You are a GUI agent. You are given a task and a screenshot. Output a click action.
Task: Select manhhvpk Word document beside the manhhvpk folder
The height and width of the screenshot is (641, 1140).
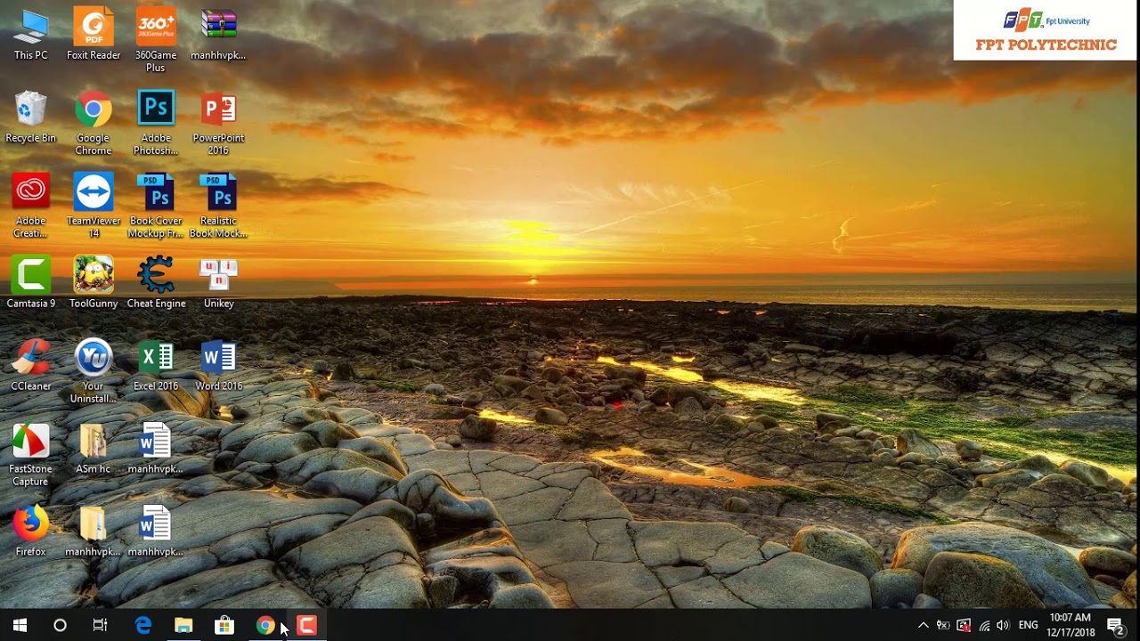(156, 531)
